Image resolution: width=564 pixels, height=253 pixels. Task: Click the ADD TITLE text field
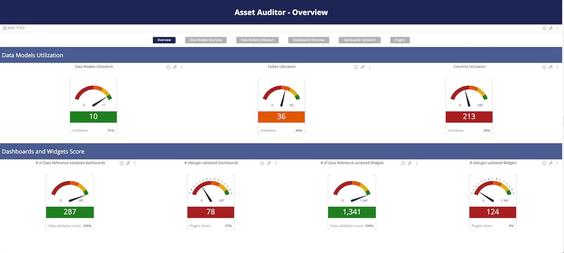(x=16, y=28)
